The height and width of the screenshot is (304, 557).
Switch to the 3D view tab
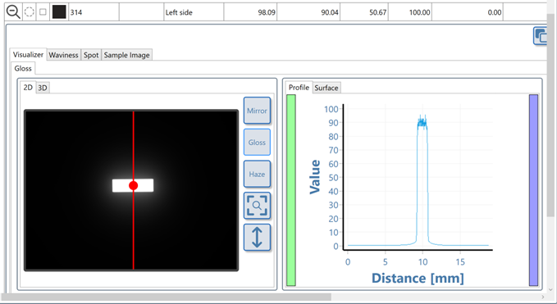(x=43, y=88)
